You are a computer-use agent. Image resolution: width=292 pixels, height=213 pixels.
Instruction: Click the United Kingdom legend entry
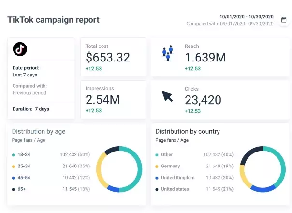click(x=177, y=178)
